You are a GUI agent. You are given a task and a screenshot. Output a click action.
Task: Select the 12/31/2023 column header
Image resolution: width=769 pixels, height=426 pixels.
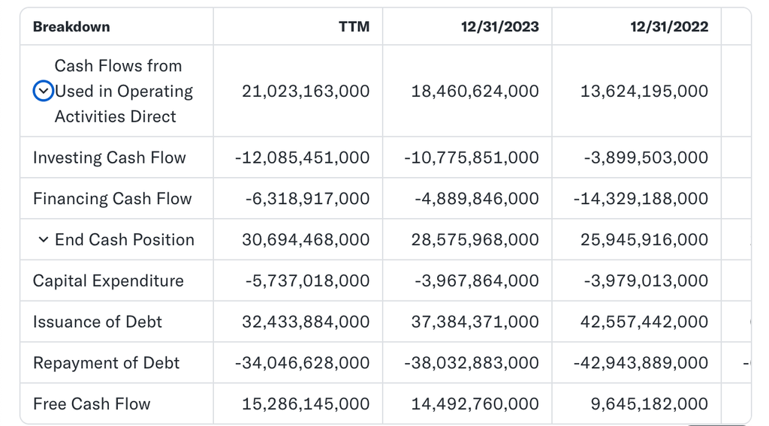point(499,27)
